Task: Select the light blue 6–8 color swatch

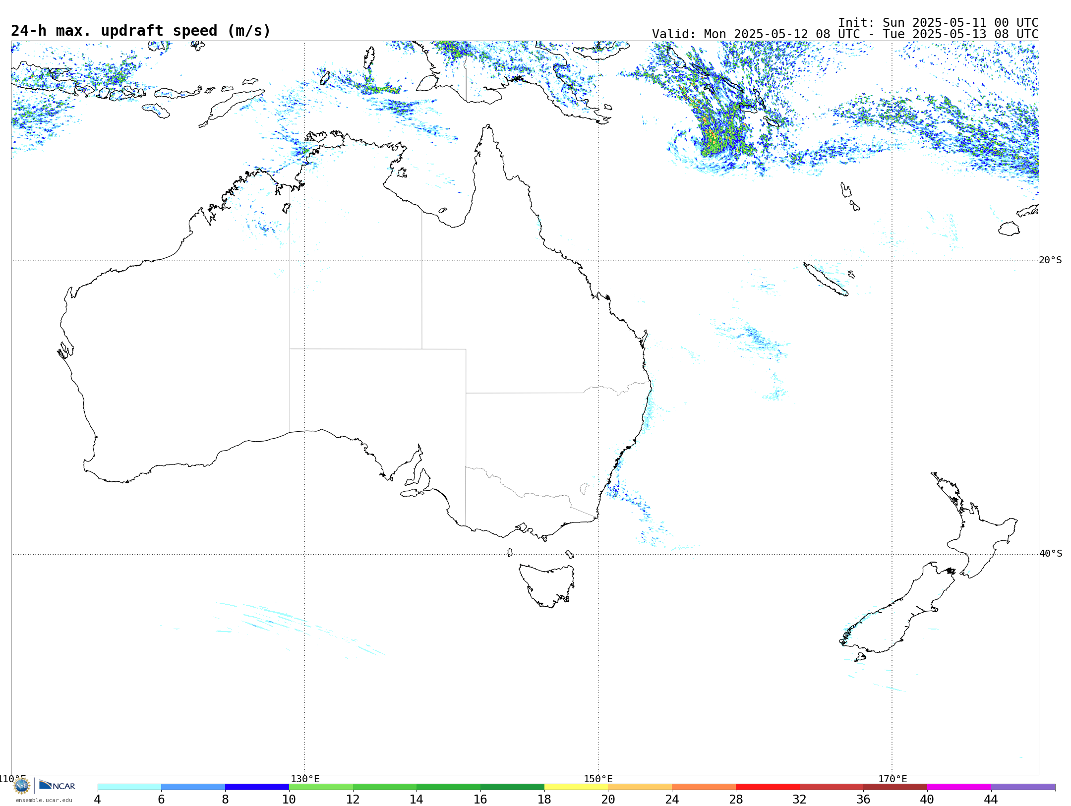Action: 193,787
